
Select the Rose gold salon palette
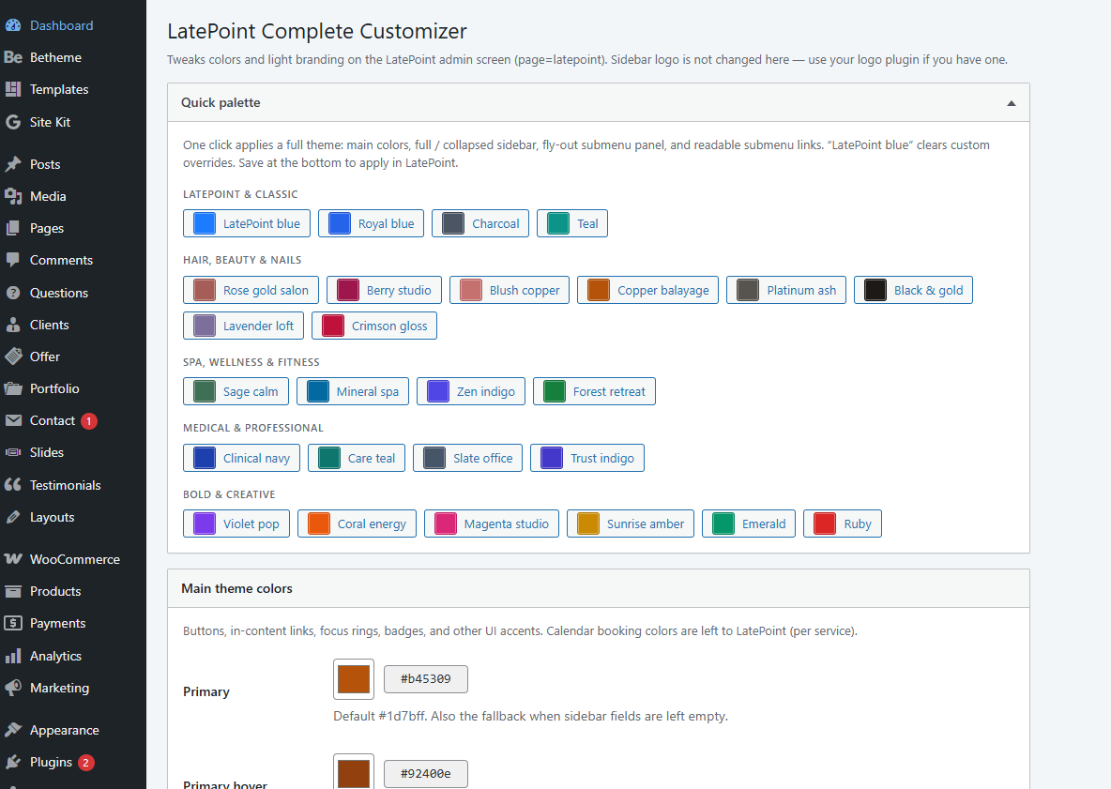pos(250,290)
